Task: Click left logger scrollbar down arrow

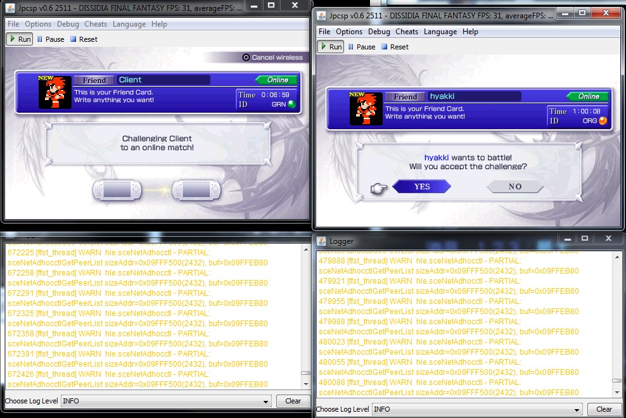Action: [x=306, y=384]
